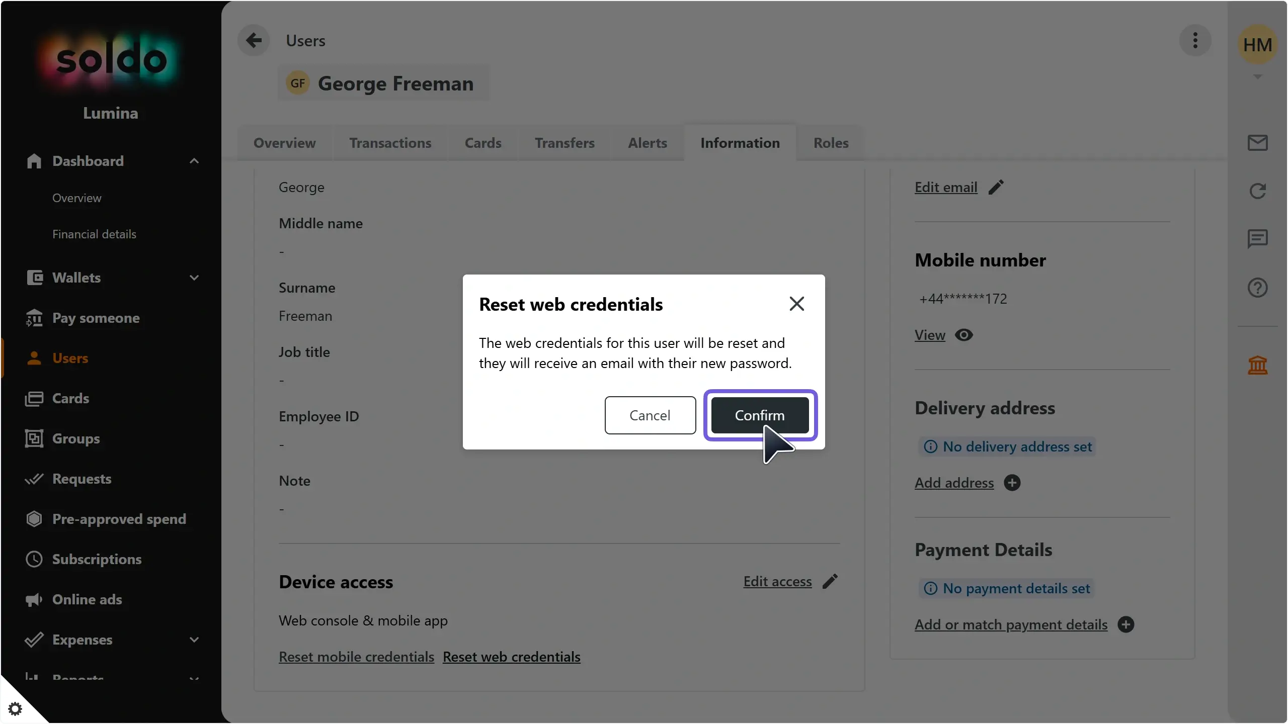Click Add or match payment details link

point(1011,624)
